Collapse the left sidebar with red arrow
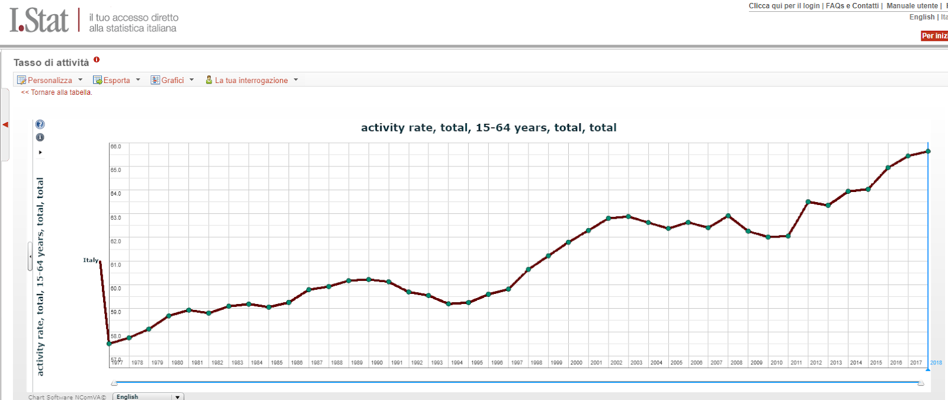 point(5,124)
